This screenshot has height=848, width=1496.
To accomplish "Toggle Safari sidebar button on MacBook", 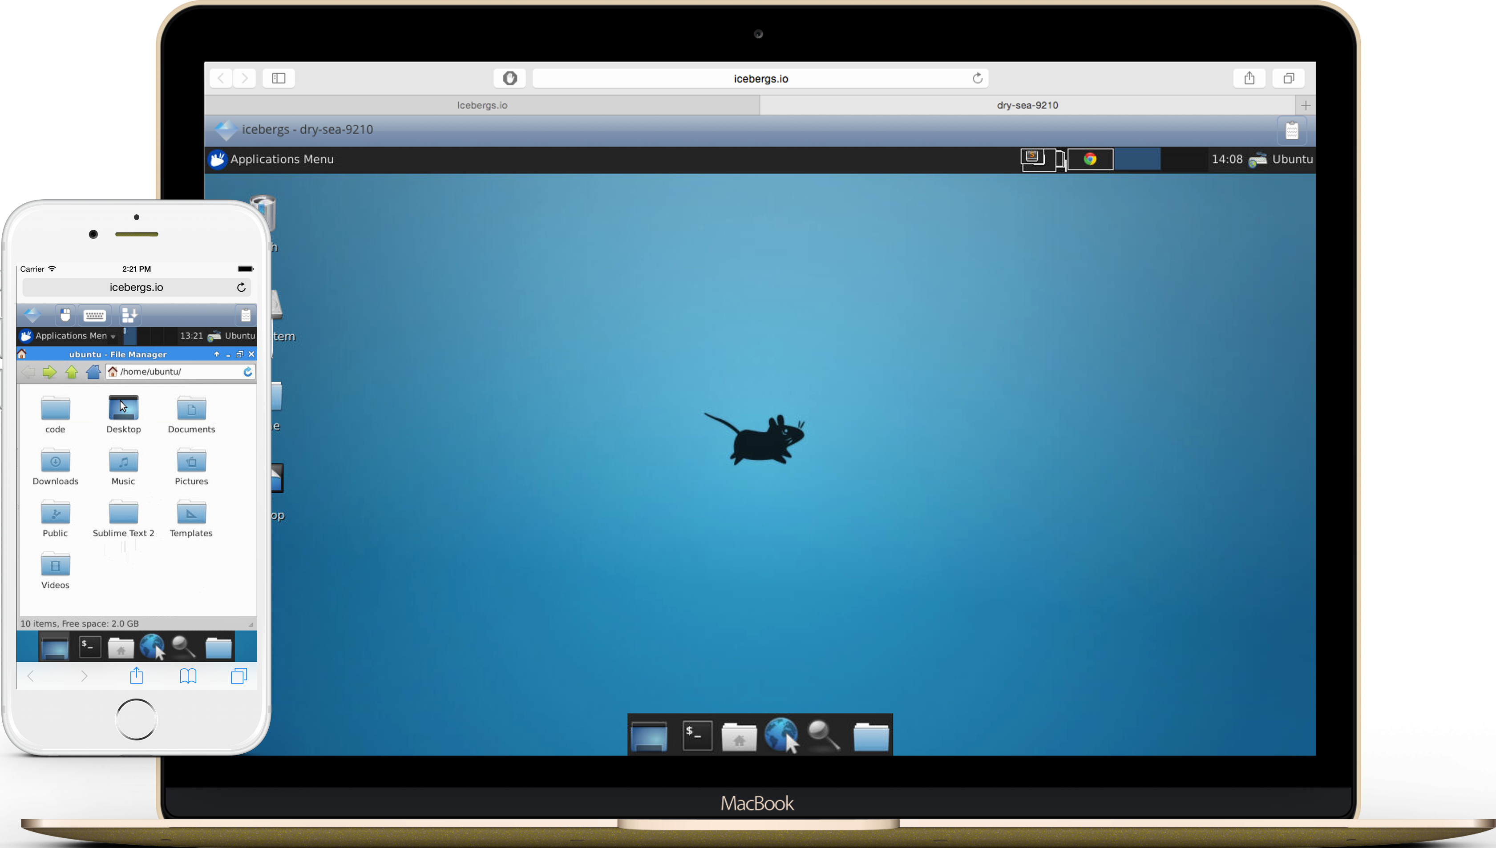I will point(279,78).
